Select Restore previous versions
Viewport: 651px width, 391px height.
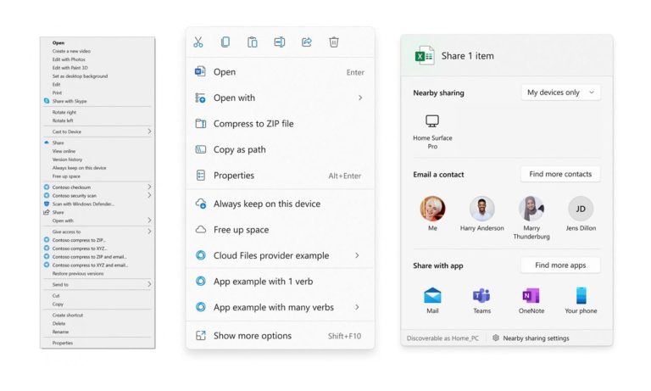click(78, 273)
